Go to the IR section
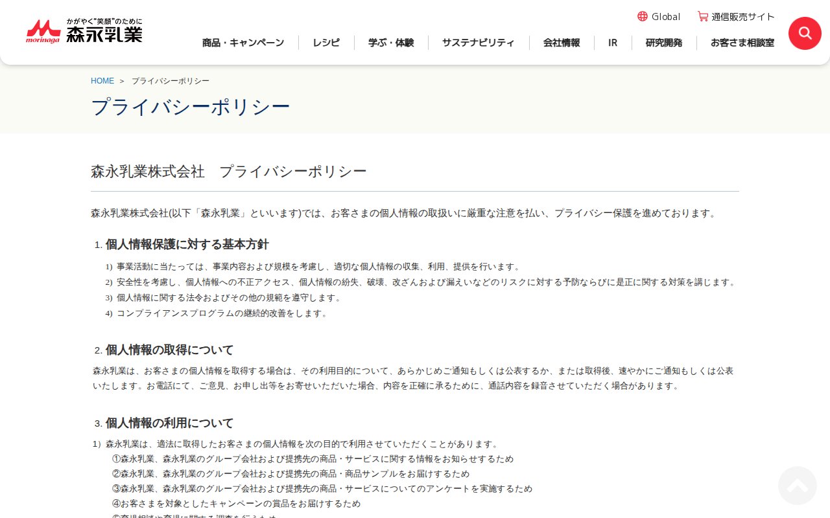Screen dimensions: 830x518 coord(613,43)
